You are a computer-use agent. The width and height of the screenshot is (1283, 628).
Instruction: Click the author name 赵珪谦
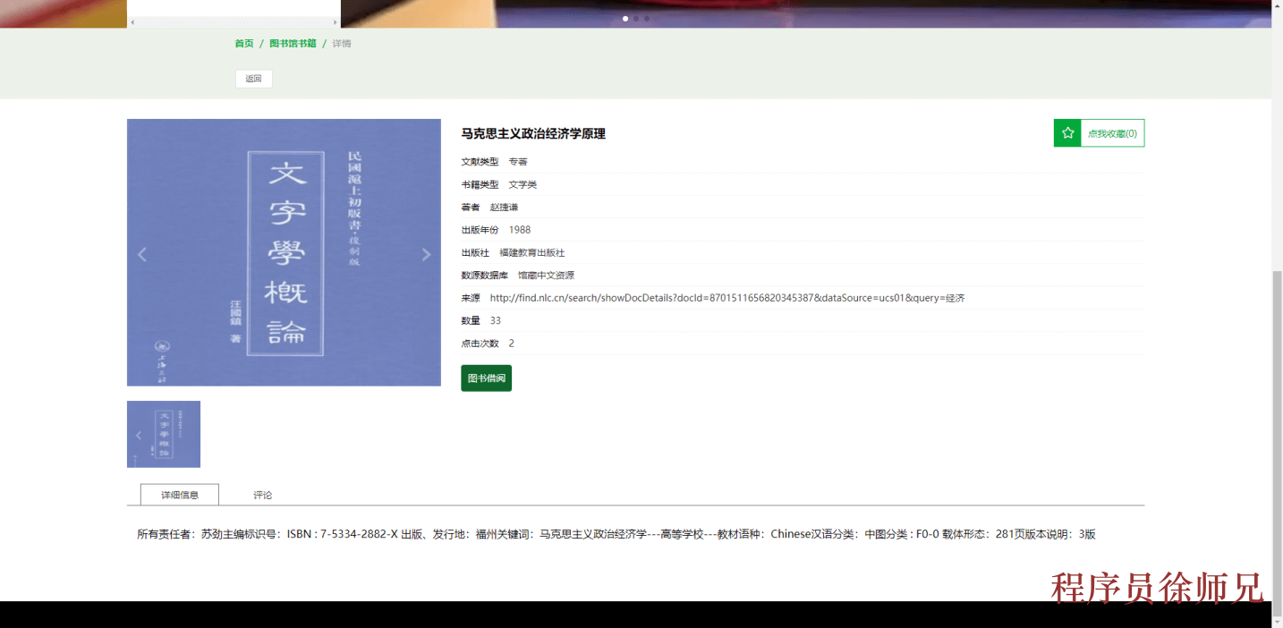coord(503,207)
